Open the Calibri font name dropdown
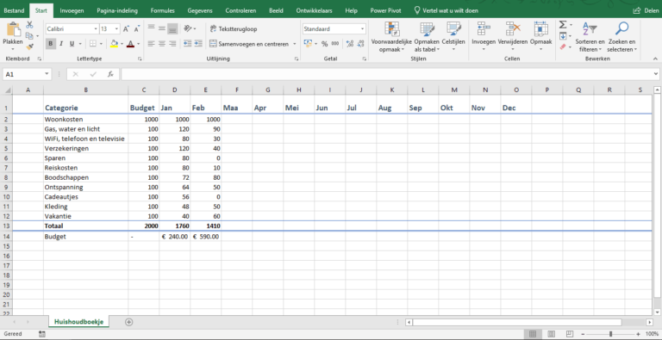662x340 pixels. (96, 29)
